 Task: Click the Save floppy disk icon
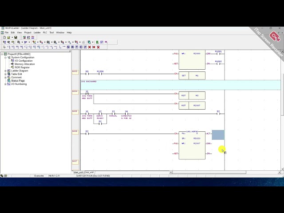pyautogui.click(x=16, y=37)
